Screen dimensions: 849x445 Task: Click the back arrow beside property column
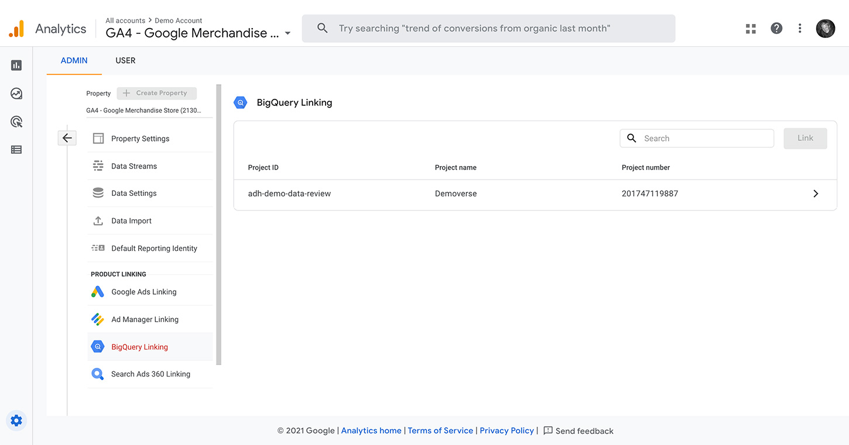click(x=67, y=138)
